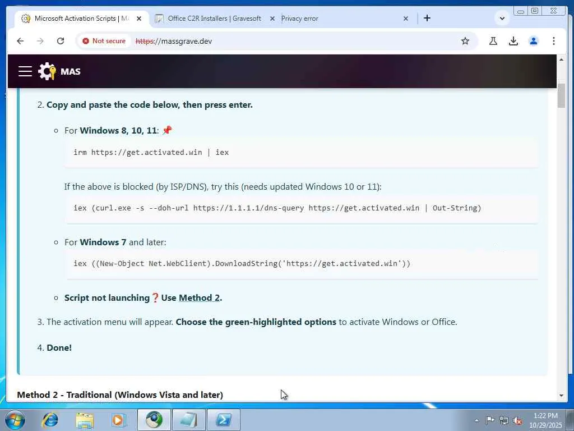Open the browser downloads icon
Screen dimensions: 574x431
click(513, 41)
